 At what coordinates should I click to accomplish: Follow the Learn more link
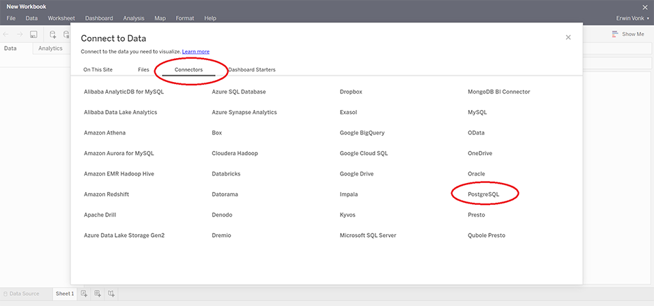(196, 52)
